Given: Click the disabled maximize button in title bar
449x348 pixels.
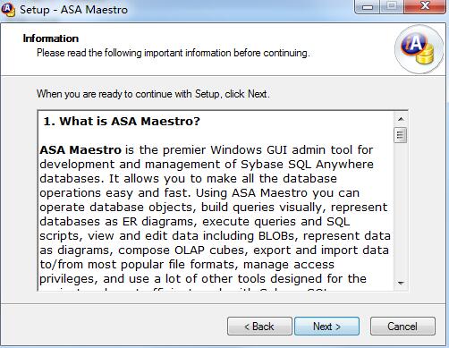Looking at the screenshot, I should click(x=392, y=6).
